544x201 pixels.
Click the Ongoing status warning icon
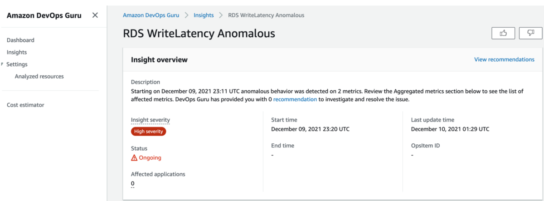[134, 158]
